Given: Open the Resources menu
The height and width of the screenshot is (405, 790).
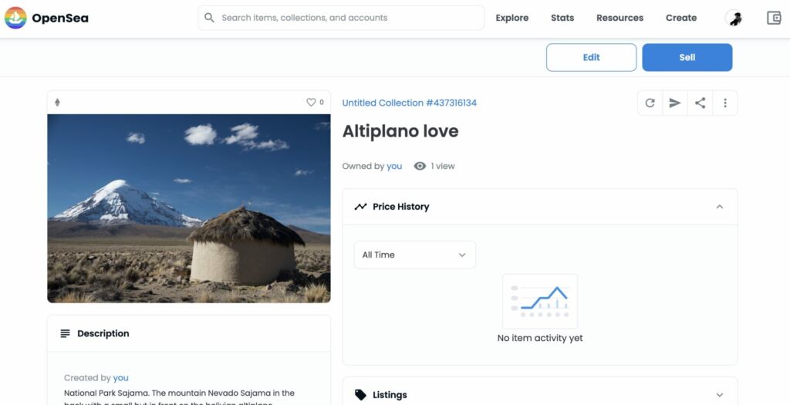Looking at the screenshot, I should coord(620,18).
